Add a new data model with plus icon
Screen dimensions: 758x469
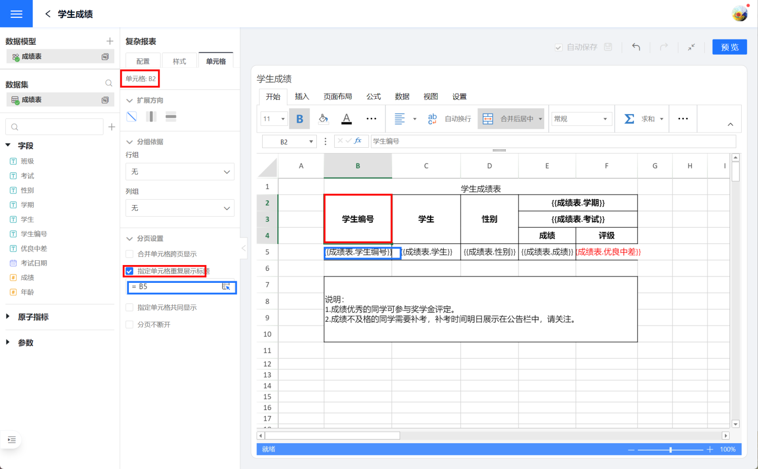tap(109, 41)
